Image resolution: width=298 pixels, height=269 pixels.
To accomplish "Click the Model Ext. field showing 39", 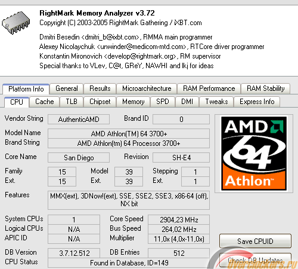I will pos(129,181).
